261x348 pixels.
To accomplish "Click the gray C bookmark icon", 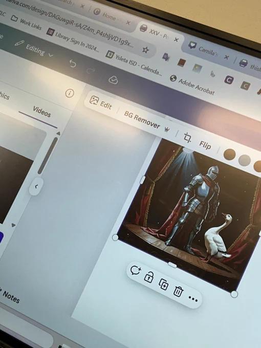I will point(245,85).
